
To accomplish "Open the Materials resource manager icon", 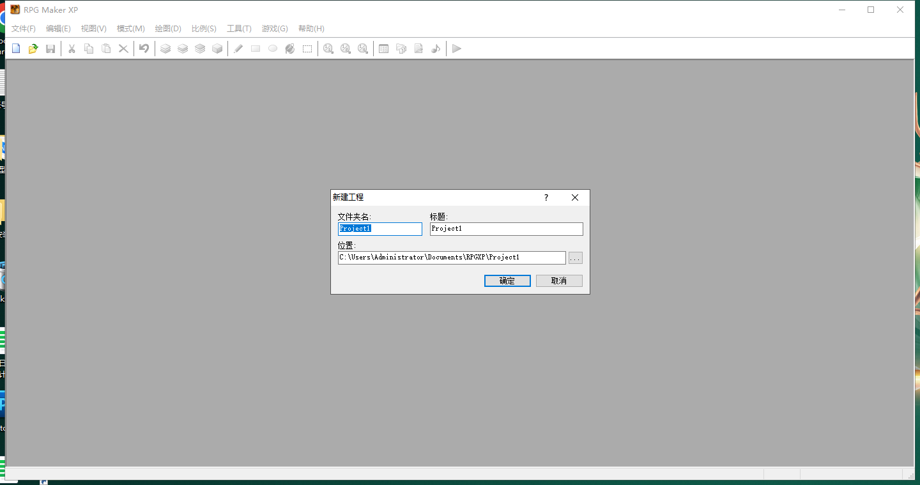I will (x=401, y=48).
